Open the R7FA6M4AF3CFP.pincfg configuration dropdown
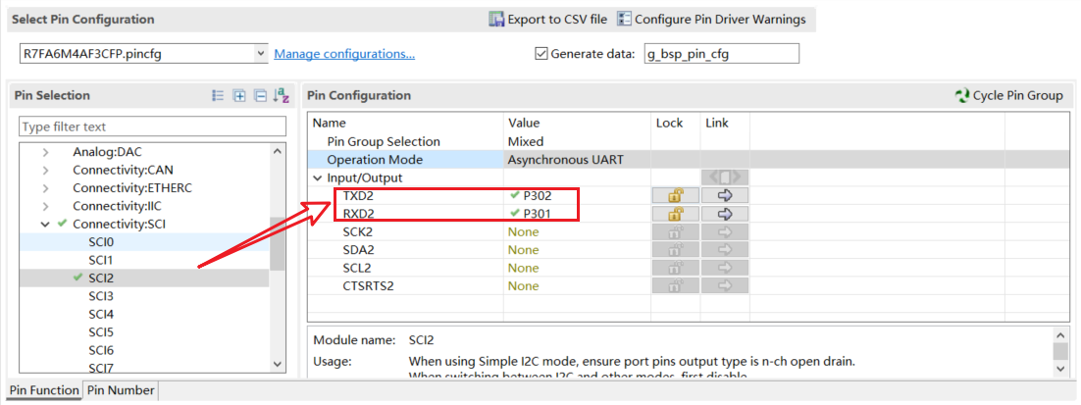 point(260,53)
